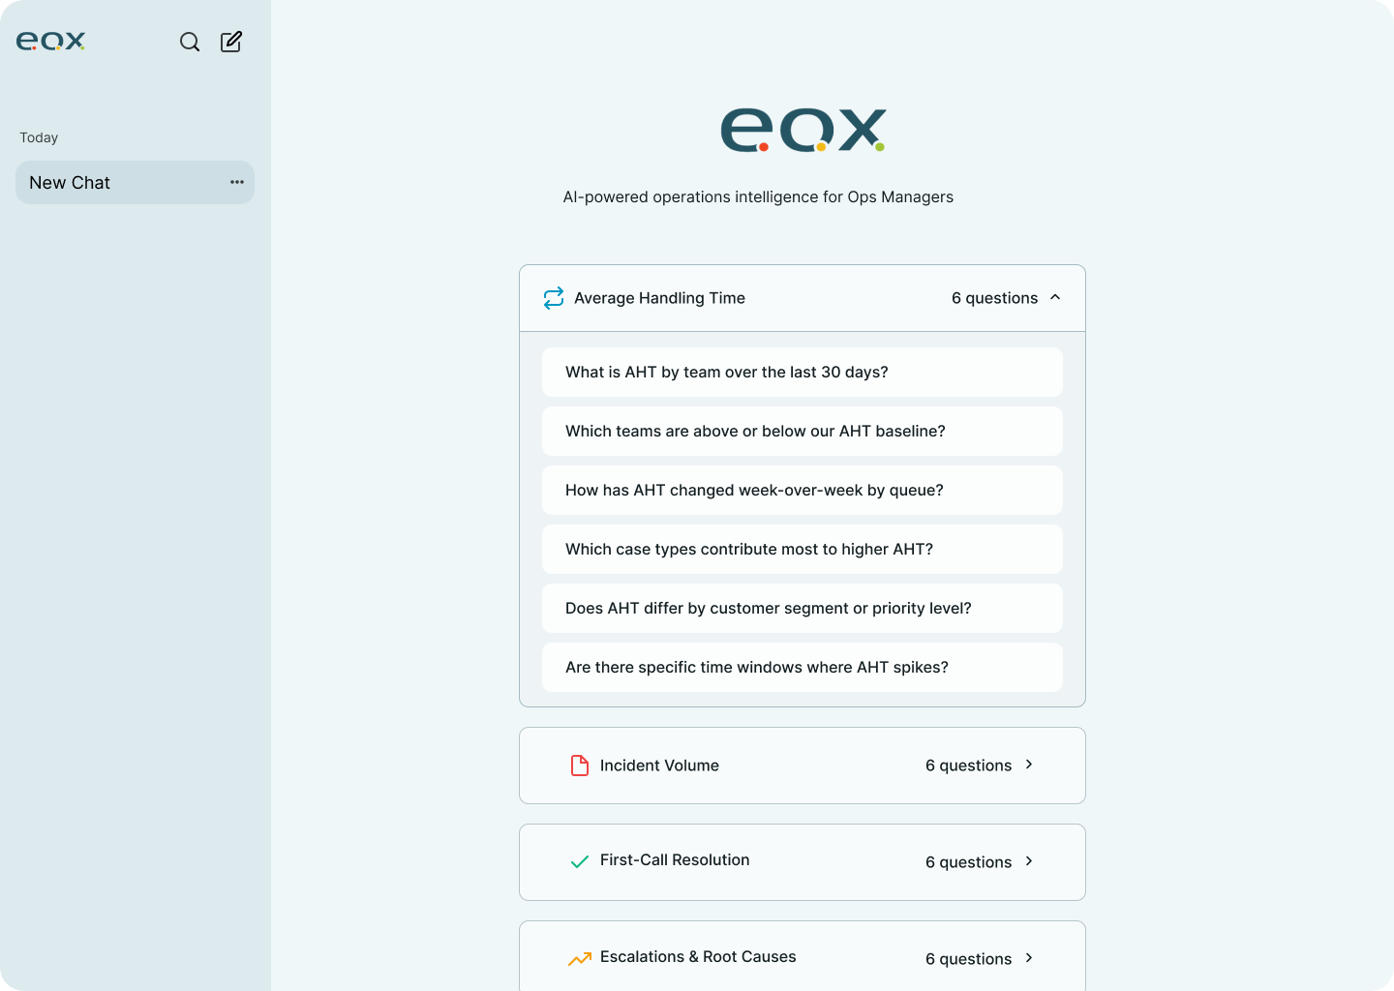This screenshot has height=991, width=1394.
Task: Click the Average Handling Time arrows icon
Action: coord(554,298)
